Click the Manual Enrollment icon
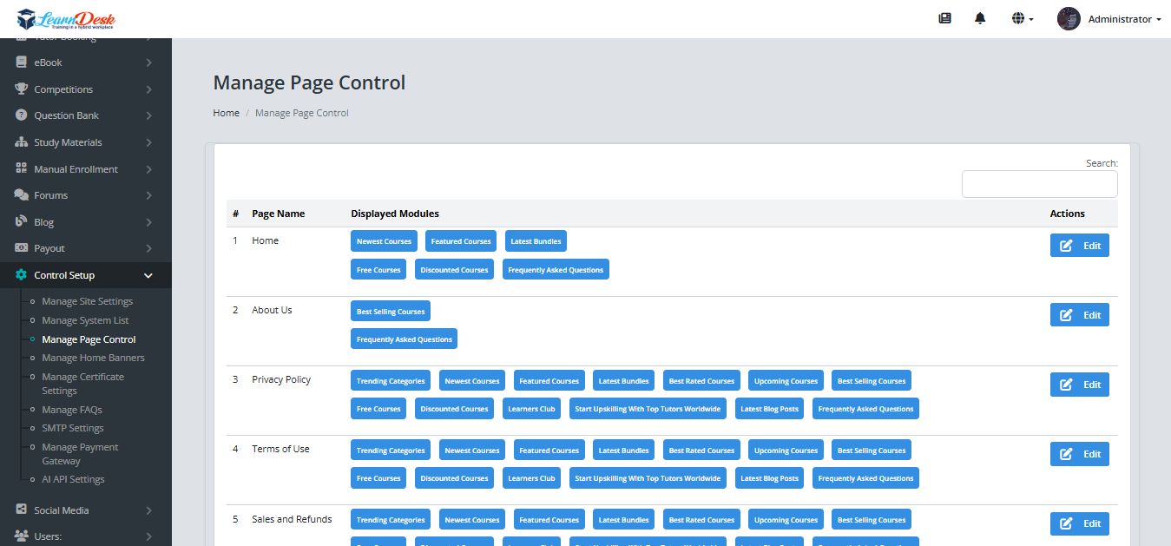This screenshot has height=546, width=1171. pyautogui.click(x=22, y=169)
